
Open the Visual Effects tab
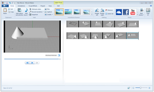(33, 6)
